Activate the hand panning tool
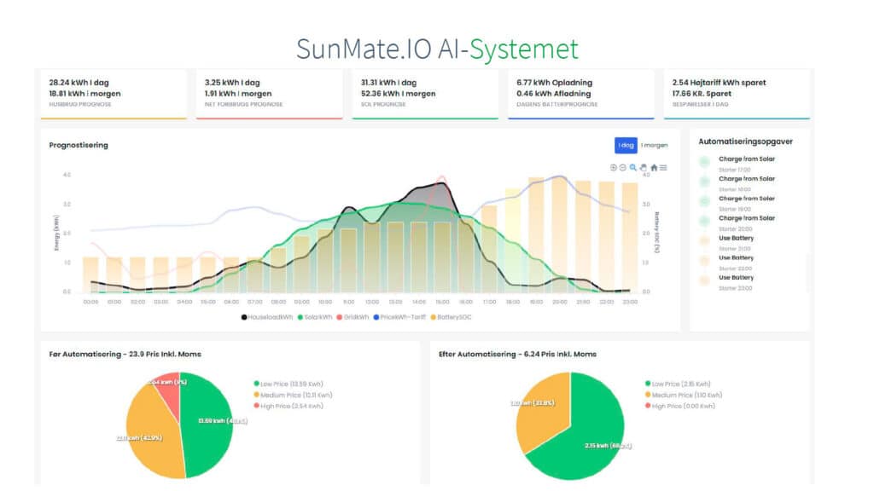Viewport: 874px width, 491px height. coord(644,167)
